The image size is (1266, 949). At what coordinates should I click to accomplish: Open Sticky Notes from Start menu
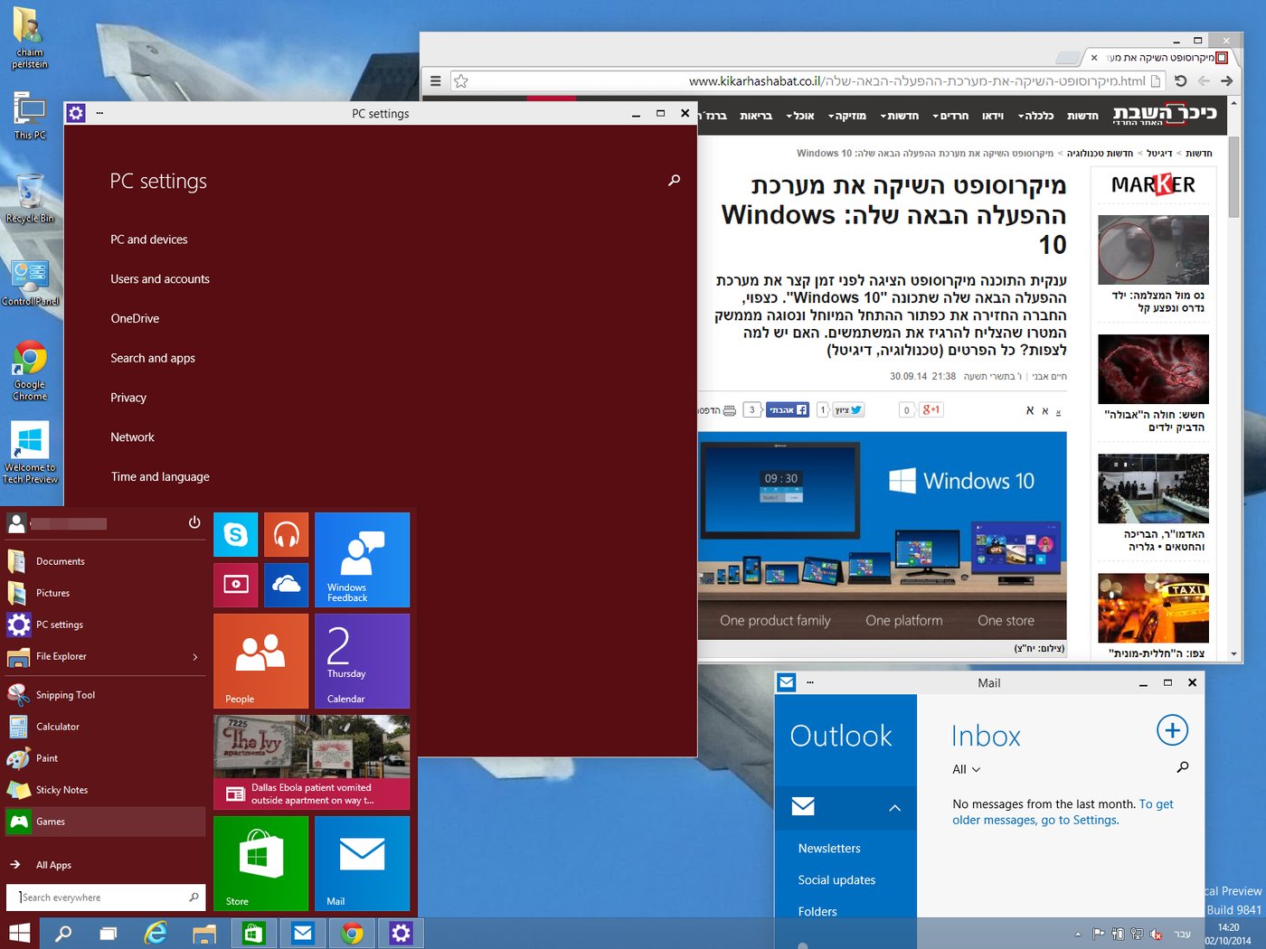pyautogui.click(x=105, y=790)
